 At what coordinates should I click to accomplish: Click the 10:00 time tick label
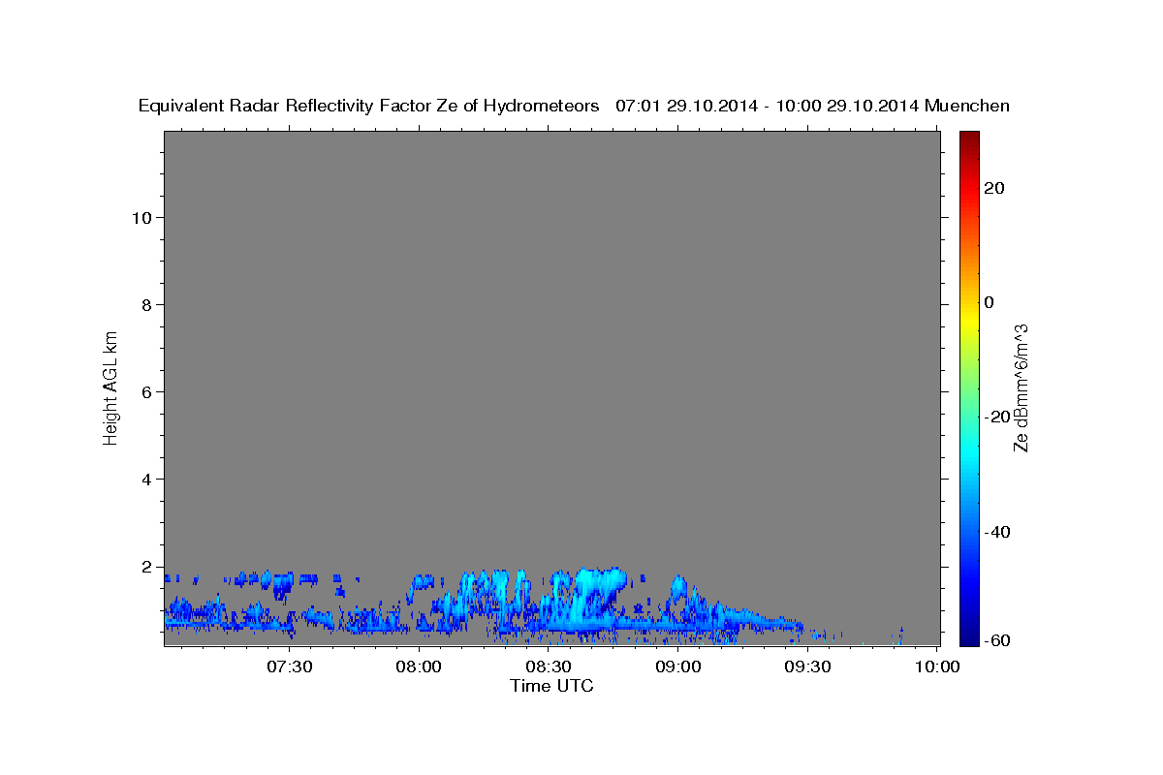click(x=937, y=666)
